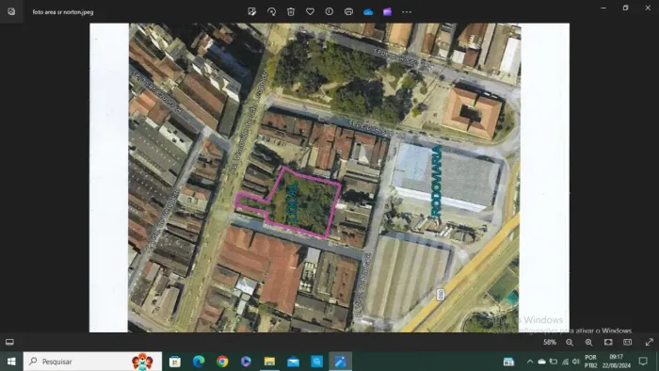The width and height of the screenshot is (659, 371).
Task: Expand the hidden system tray icons chevron
Action: (x=530, y=362)
